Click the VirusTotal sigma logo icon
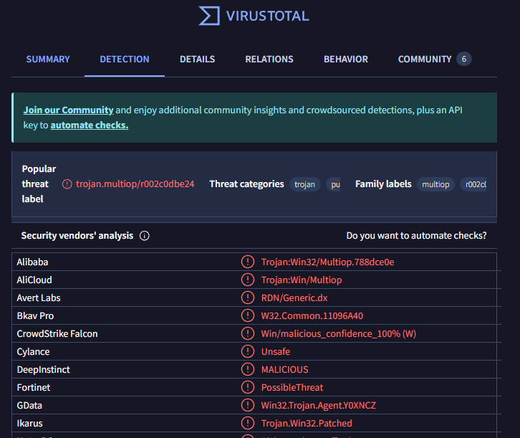The image size is (520, 438). [209, 16]
